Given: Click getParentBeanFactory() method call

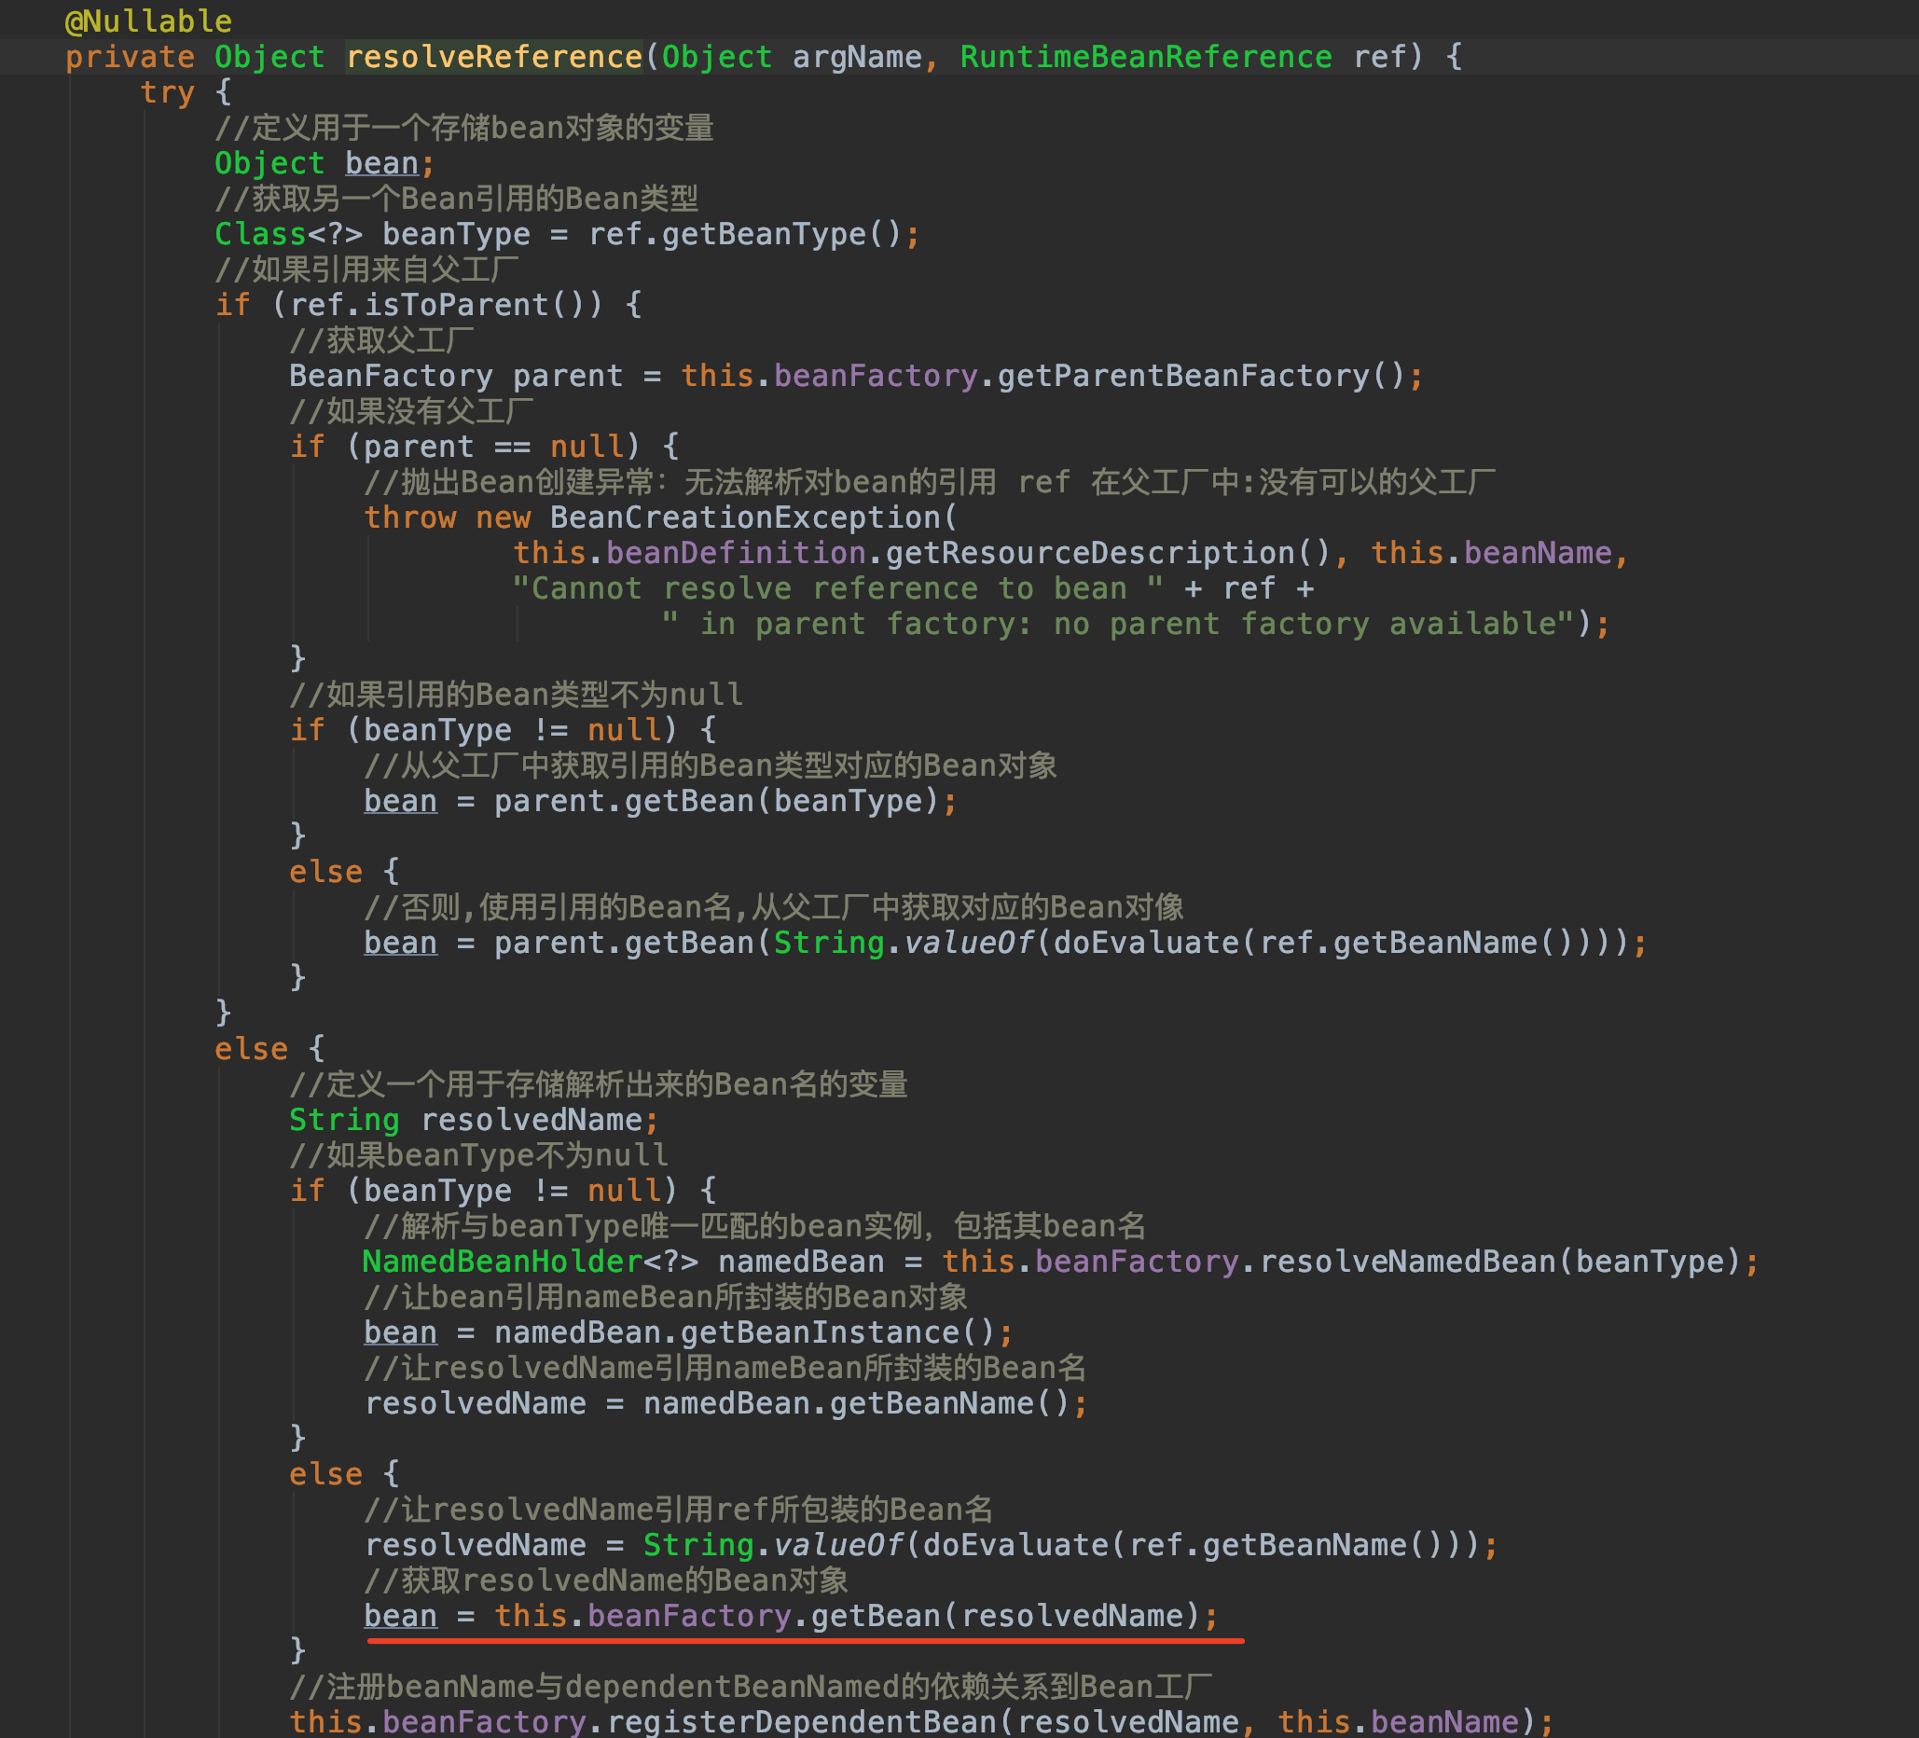Looking at the screenshot, I should point(1199,376).
